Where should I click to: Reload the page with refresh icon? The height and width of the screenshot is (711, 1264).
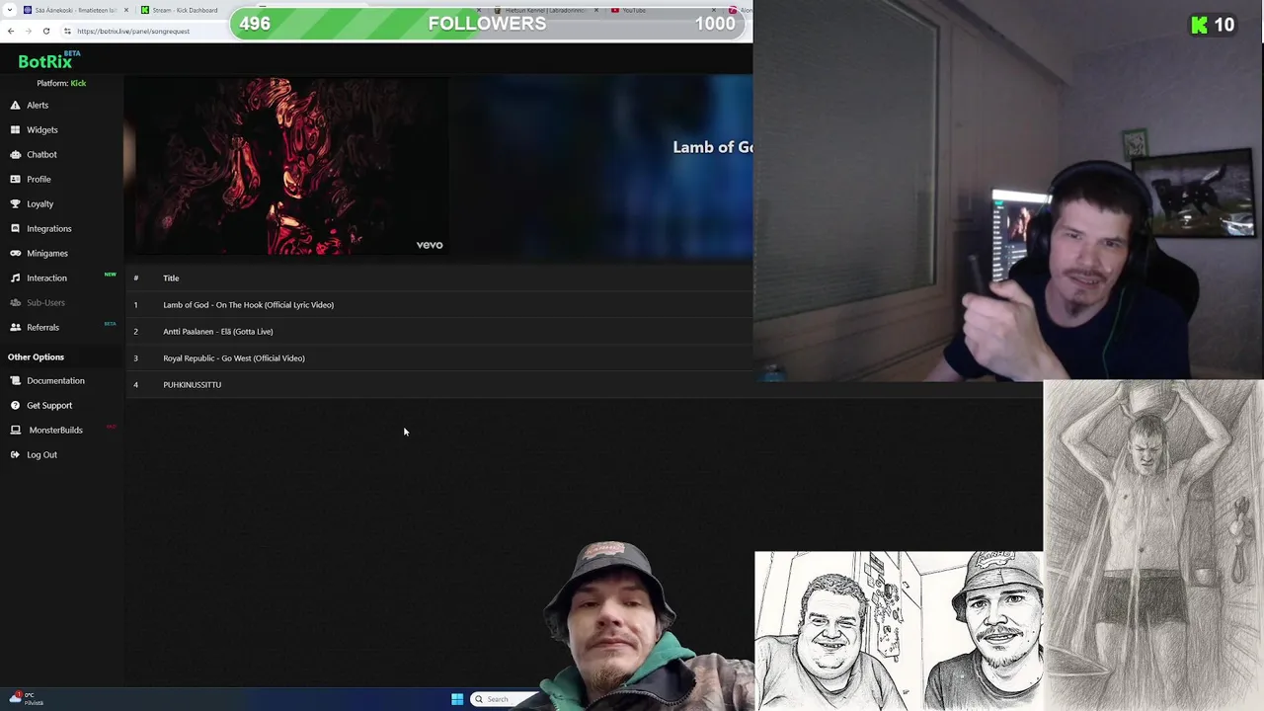tap(45, 31)
